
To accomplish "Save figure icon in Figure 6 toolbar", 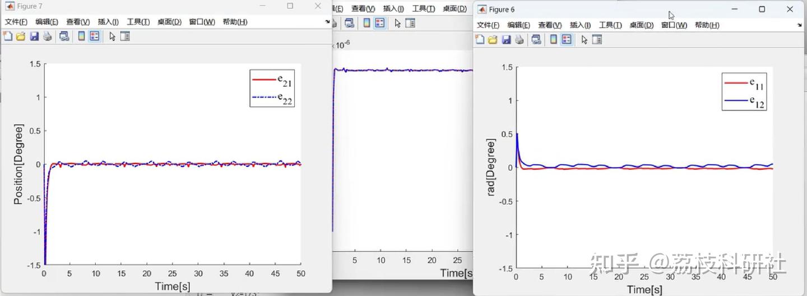I will 506,39.
